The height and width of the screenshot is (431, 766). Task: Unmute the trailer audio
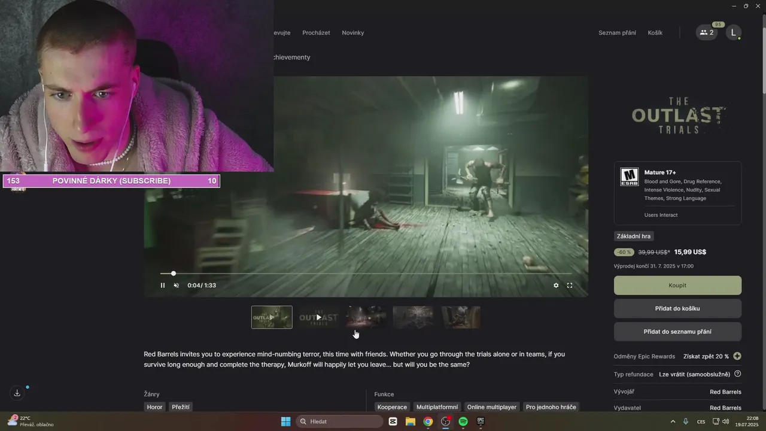(x=176, y=286)
